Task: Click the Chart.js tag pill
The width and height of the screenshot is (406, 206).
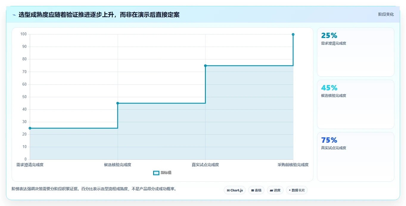Action: click(x=235, y=190)
